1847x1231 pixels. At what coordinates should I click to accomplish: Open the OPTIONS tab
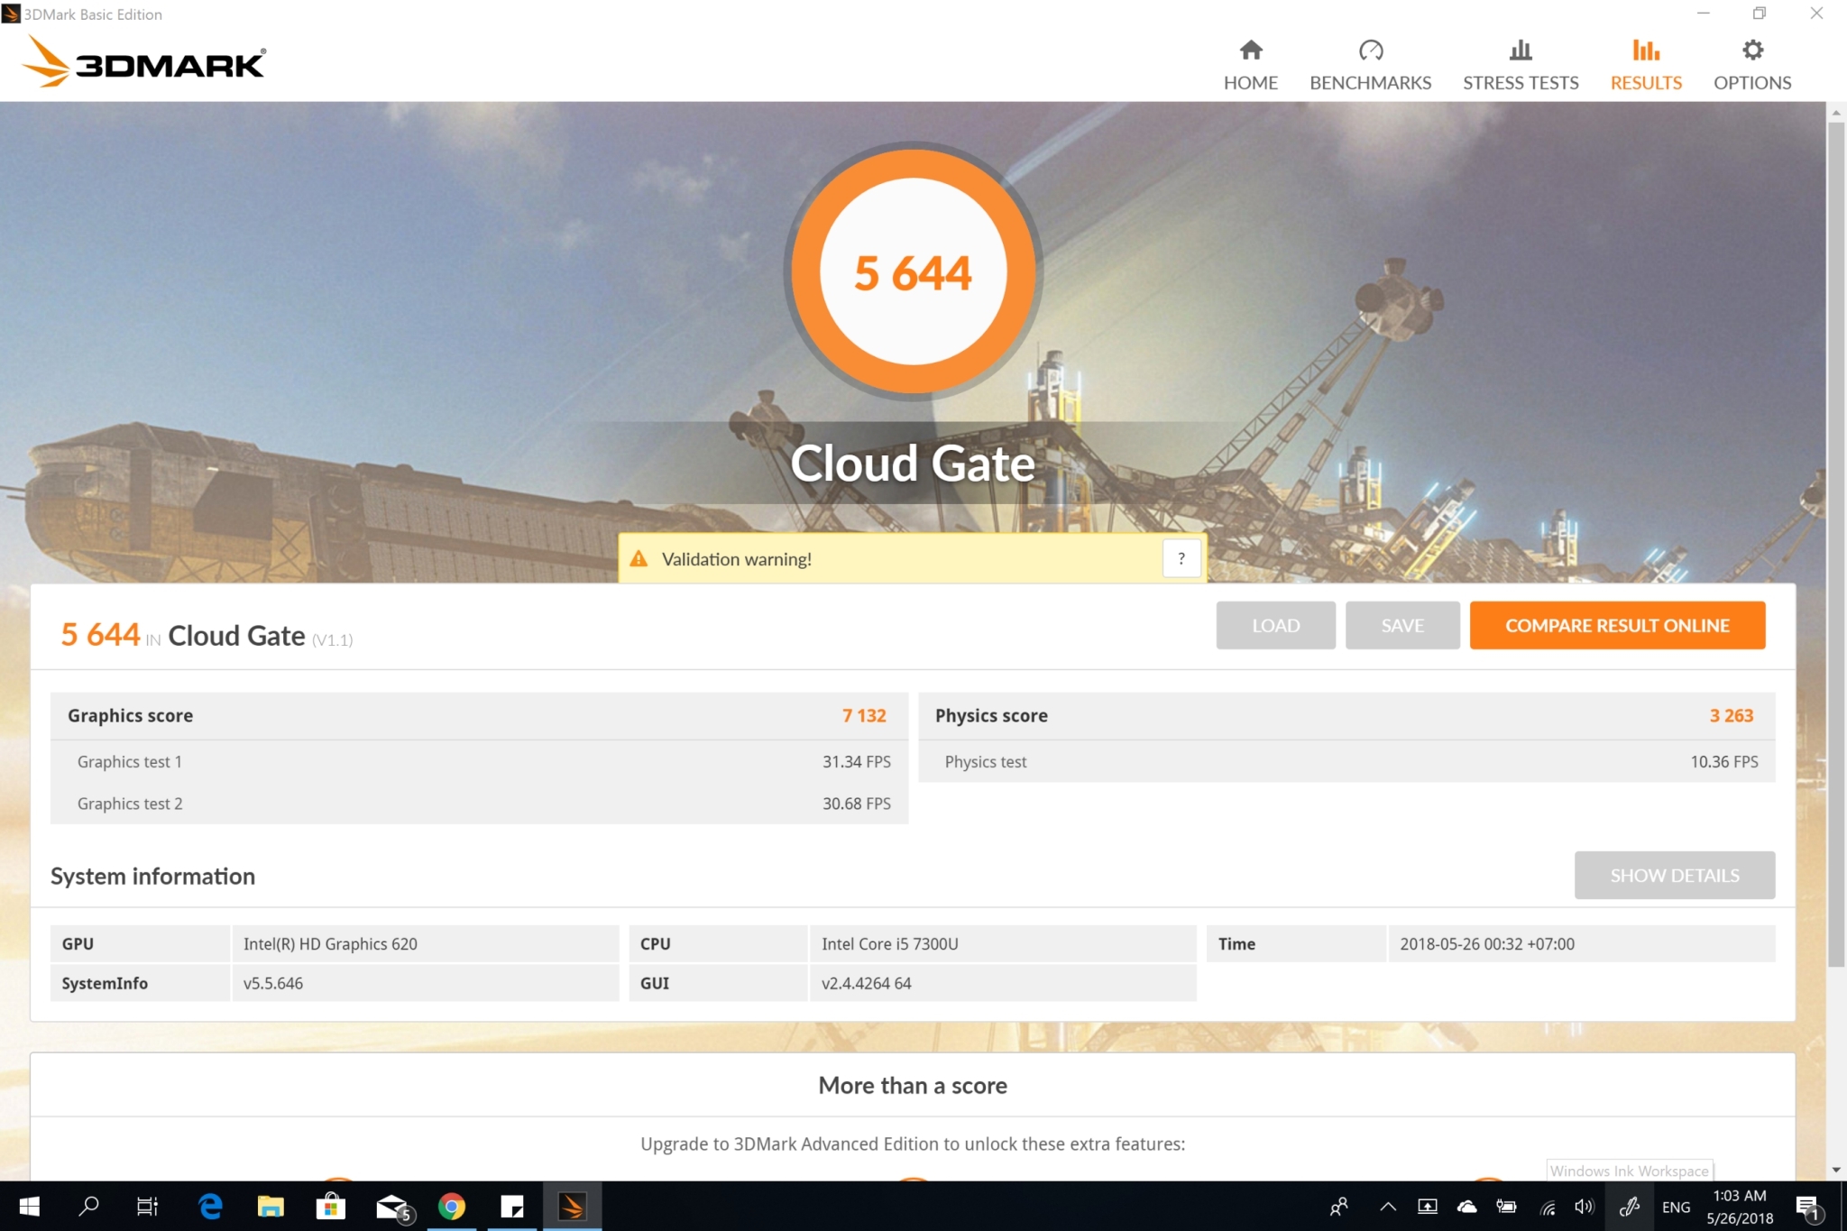pos(1752,65)
